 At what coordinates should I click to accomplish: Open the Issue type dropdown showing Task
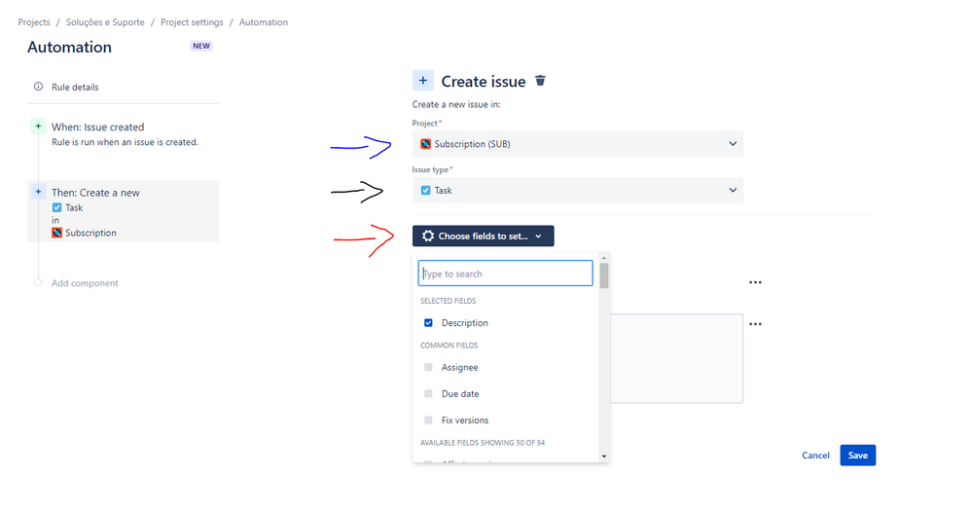(x=578, y=191)
